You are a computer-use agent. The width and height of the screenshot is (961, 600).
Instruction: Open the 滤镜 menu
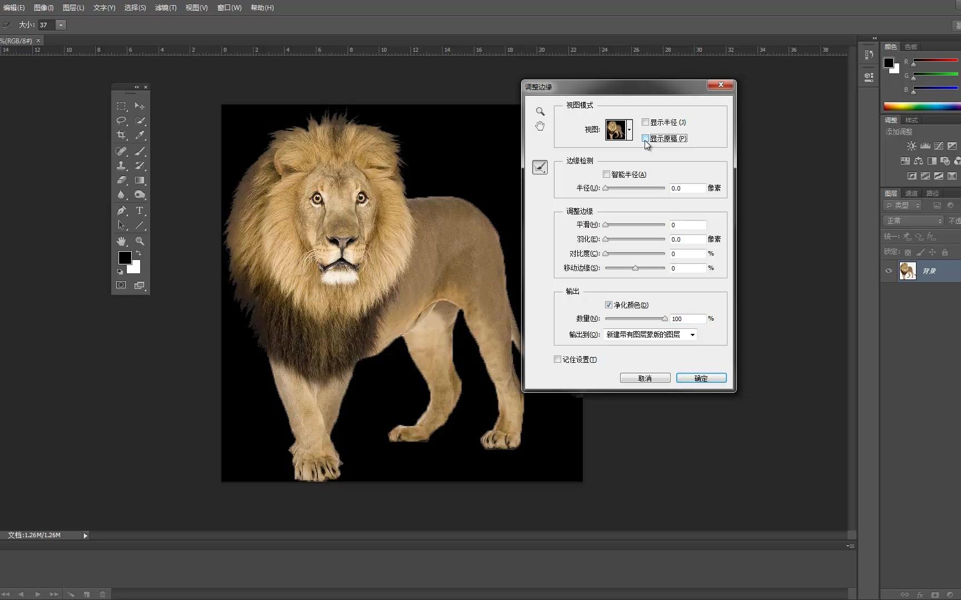coord(165,8)
